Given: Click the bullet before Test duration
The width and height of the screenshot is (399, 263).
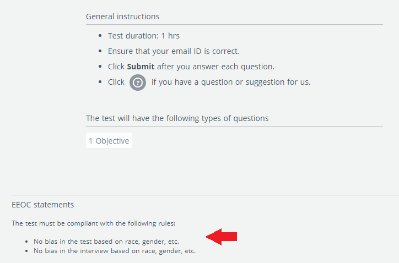Looking at the screenshot, I should pyautogui.click(x=100, y=36).
